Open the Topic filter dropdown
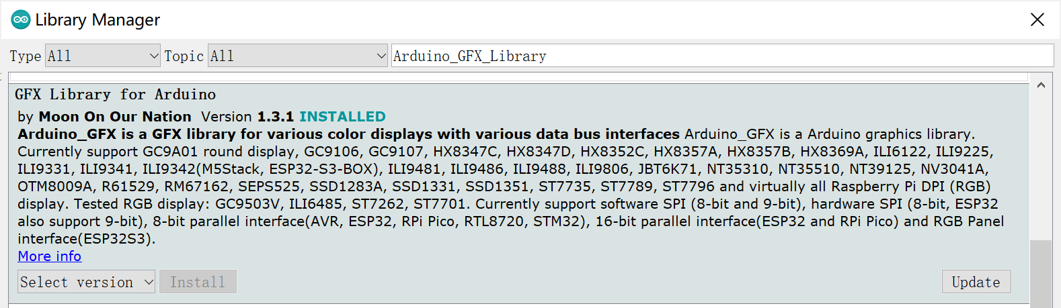 coord(298,56)
